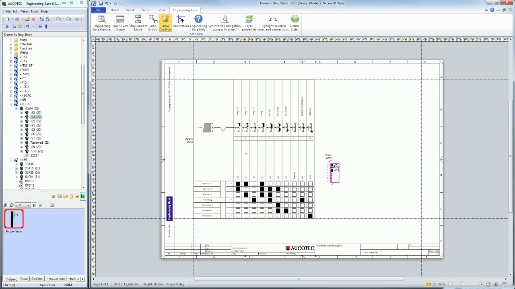Viewport: 515px width, 289px height.
Task: Click the Open Form Shape button
Action: 120,23
